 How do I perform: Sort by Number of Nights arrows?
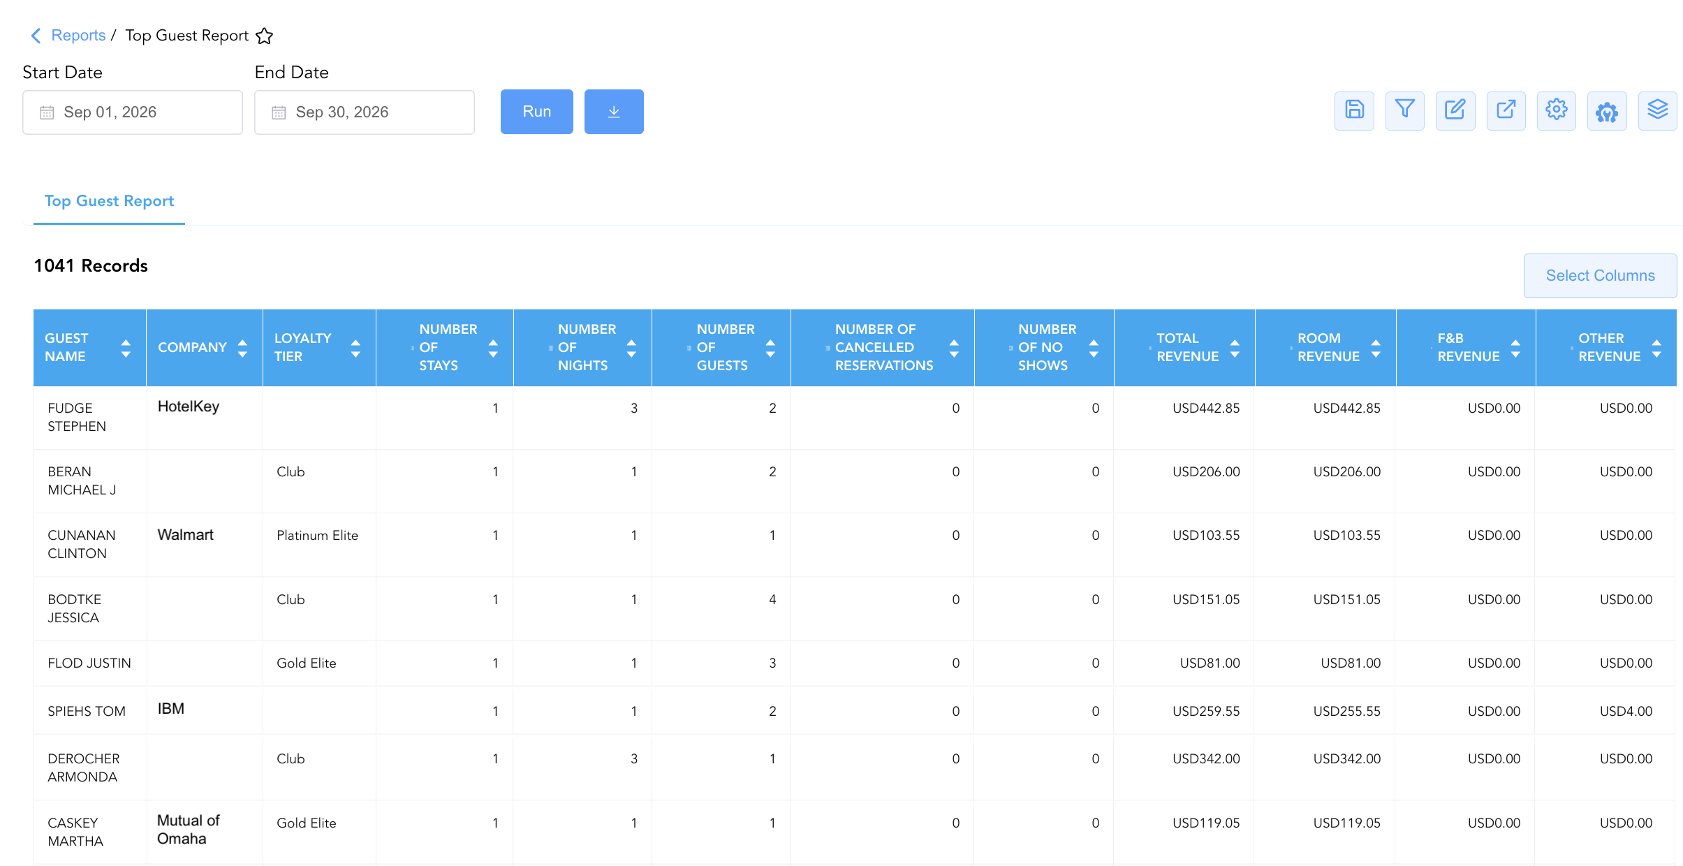631,348
